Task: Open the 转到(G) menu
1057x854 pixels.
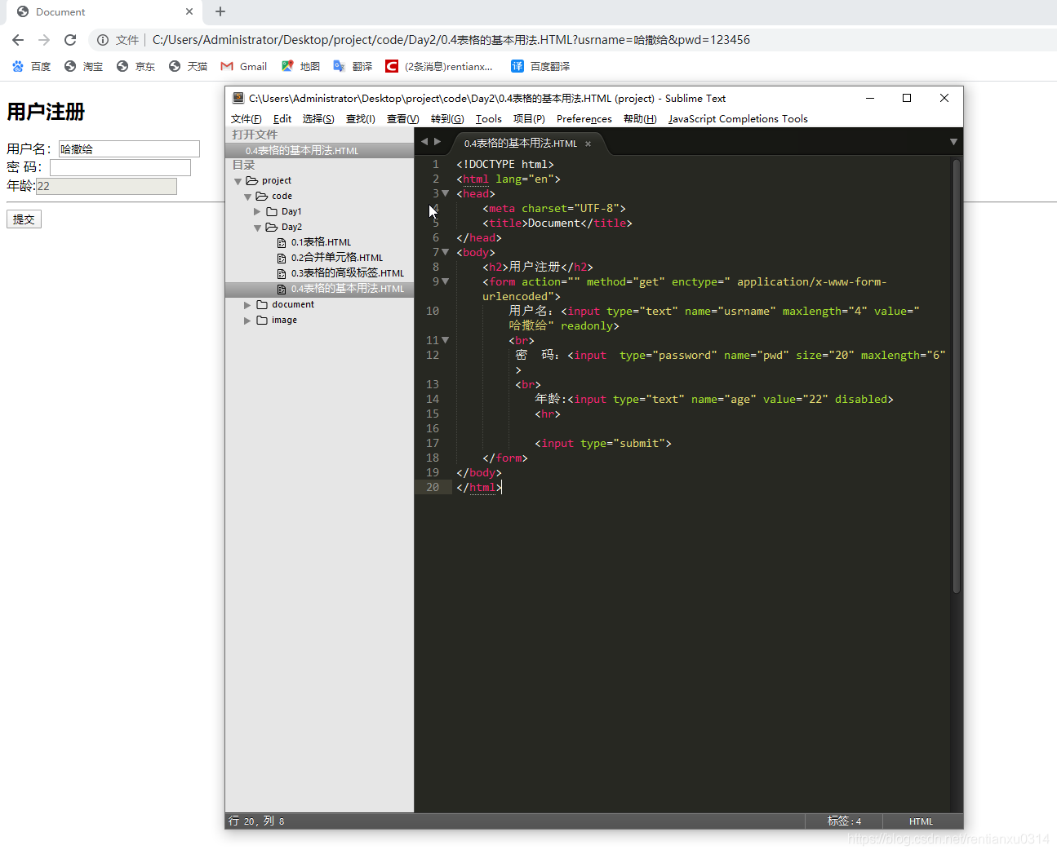Action: click(x=447, y=119)
